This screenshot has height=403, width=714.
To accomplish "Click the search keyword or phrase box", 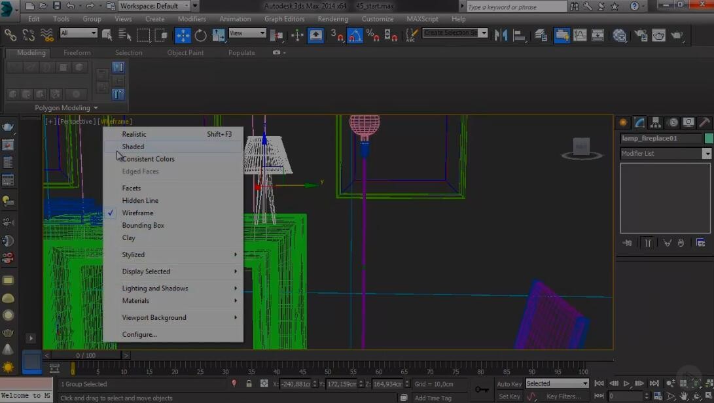I will pyautogui.click(x=516, y=7).
